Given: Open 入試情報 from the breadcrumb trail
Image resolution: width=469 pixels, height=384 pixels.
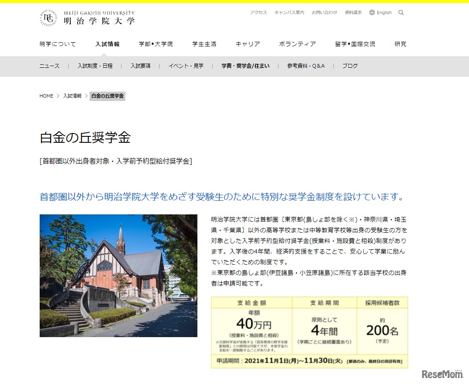Looking at the screenshot, I should (72, 96).
